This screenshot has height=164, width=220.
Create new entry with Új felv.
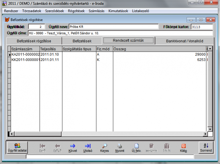136,147
